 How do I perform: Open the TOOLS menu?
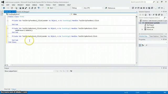48,5
